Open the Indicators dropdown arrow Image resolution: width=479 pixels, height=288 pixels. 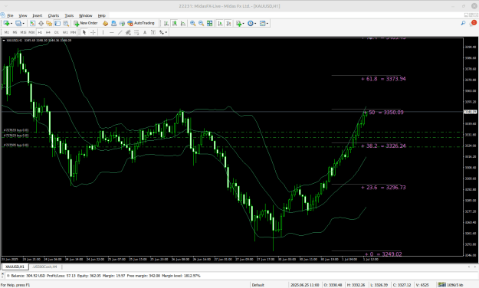pos(244,23)
